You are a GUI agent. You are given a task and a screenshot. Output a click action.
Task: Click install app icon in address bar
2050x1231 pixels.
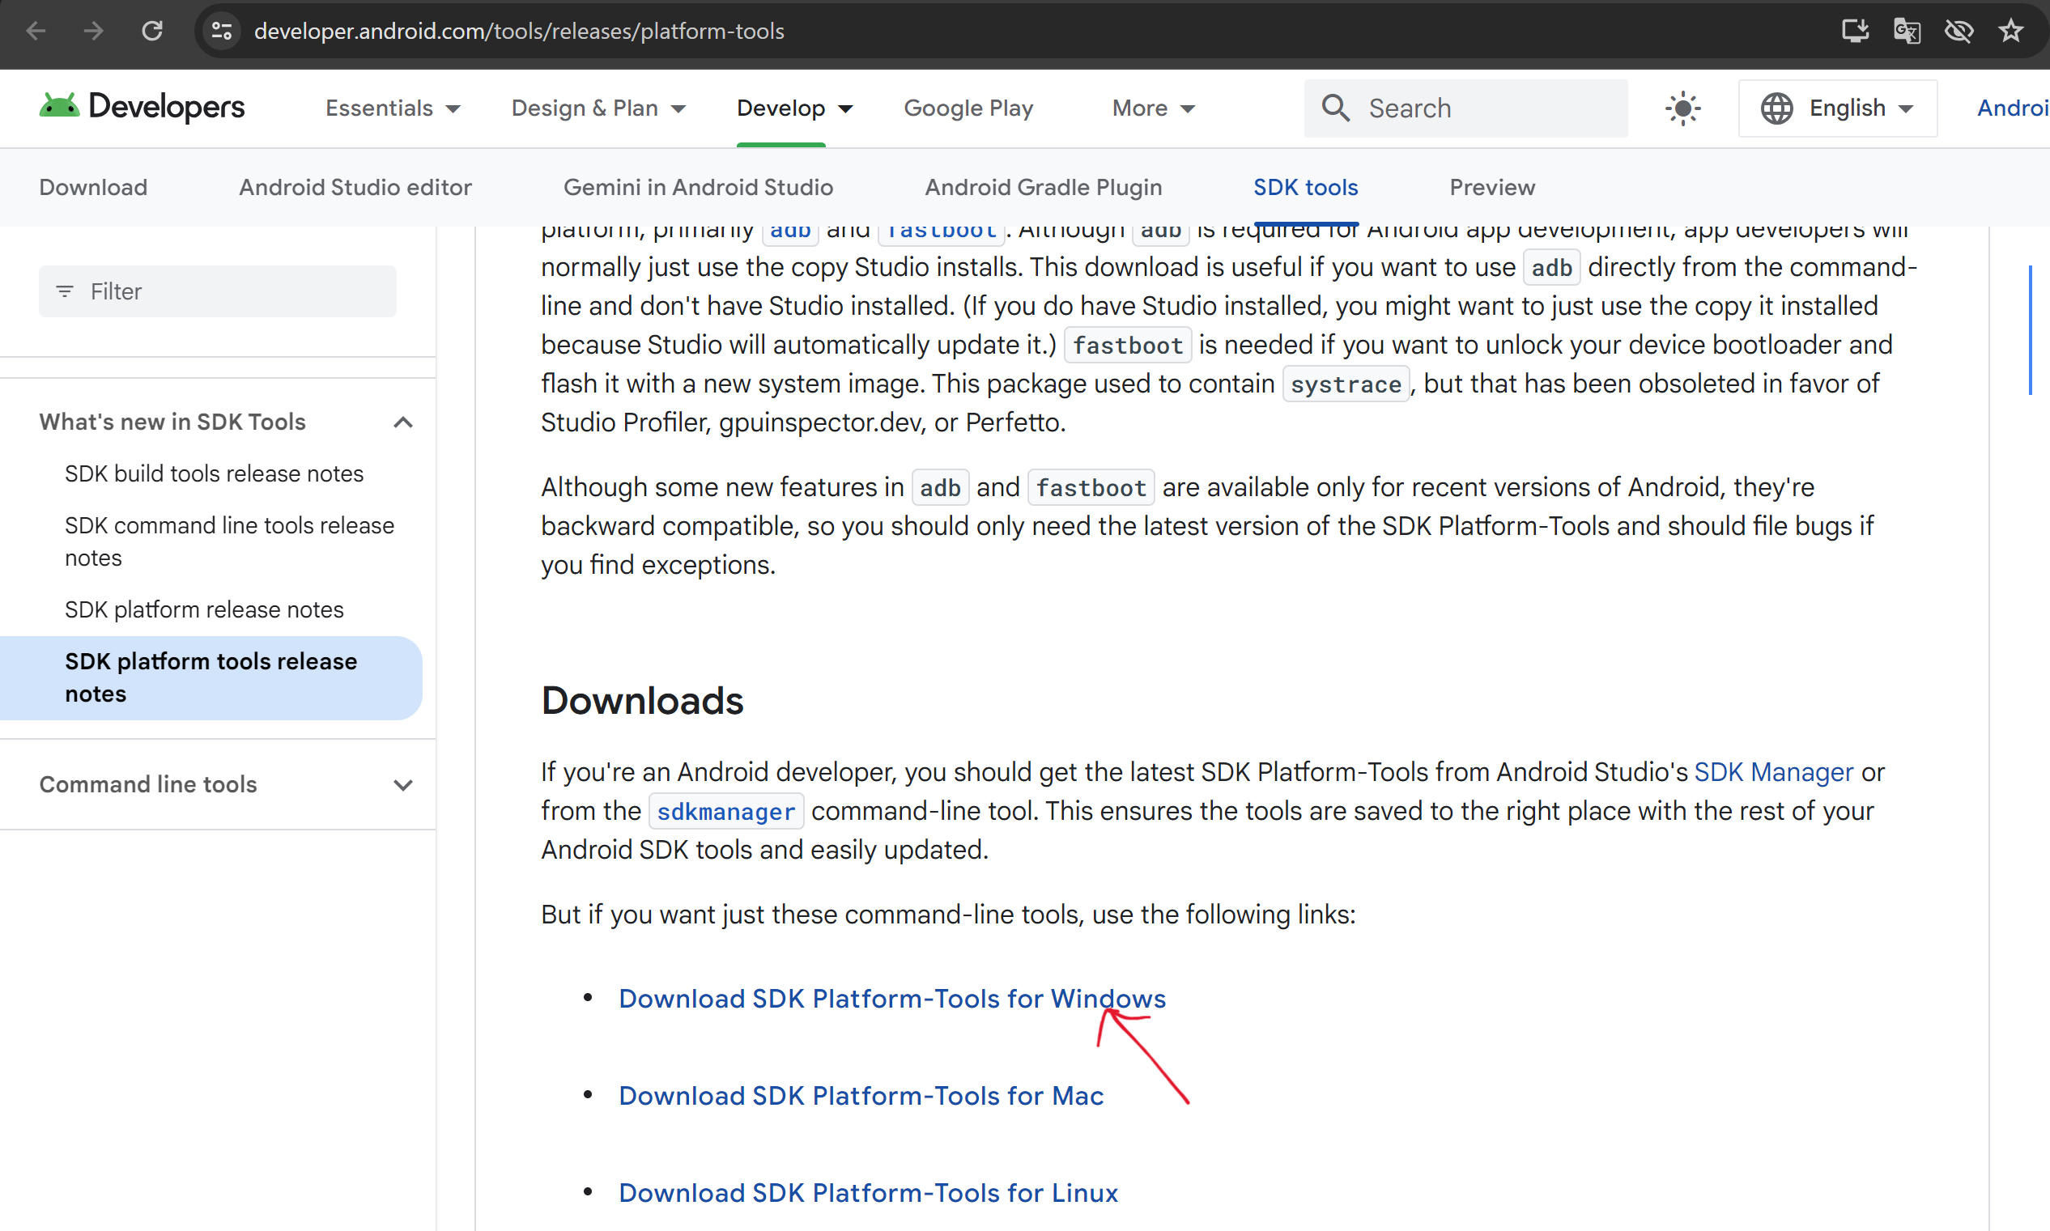tap(1855, 32)
